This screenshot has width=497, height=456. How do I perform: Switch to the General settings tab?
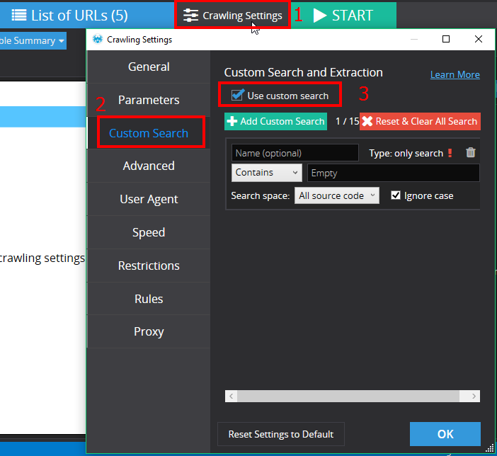tap(149, 67)
